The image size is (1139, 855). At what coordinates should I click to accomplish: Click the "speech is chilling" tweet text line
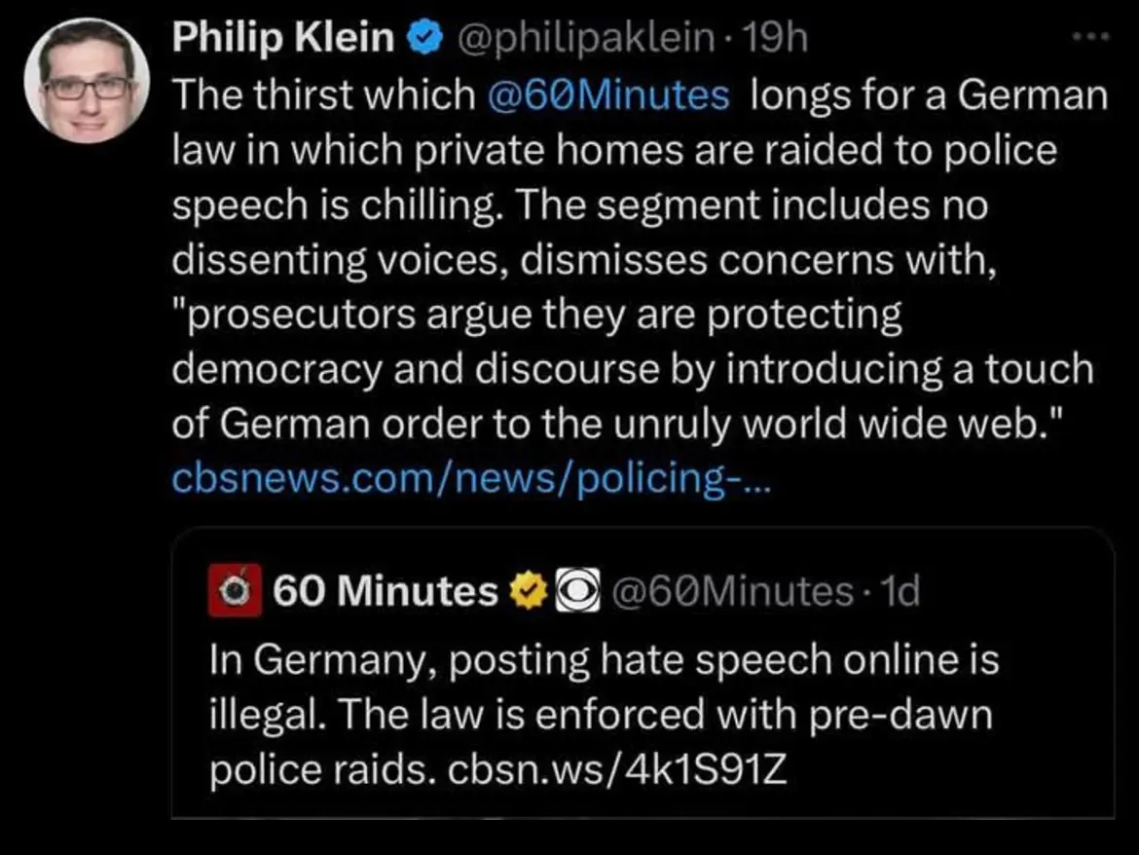point(579,205)
